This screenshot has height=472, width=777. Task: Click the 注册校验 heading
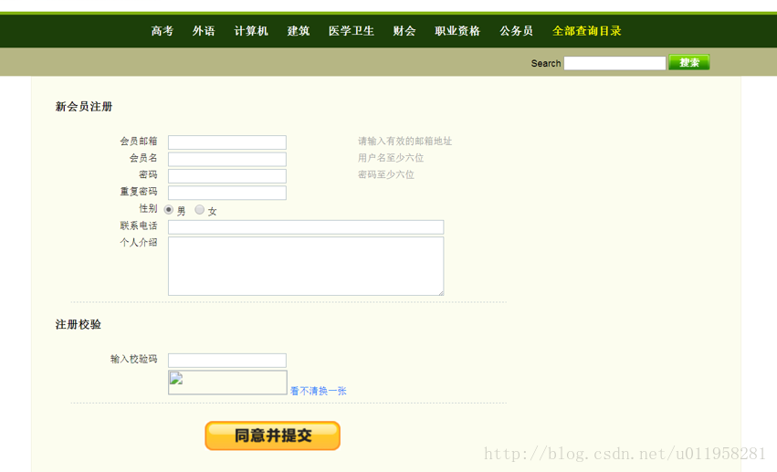click(79, 324)
